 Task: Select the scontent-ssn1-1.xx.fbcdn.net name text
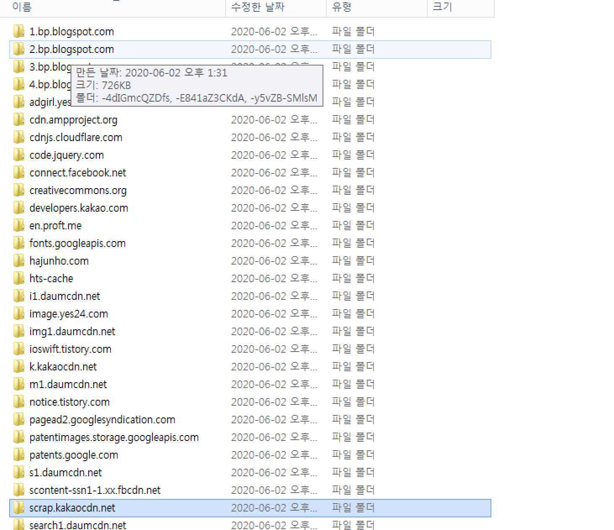click(95, 490)
